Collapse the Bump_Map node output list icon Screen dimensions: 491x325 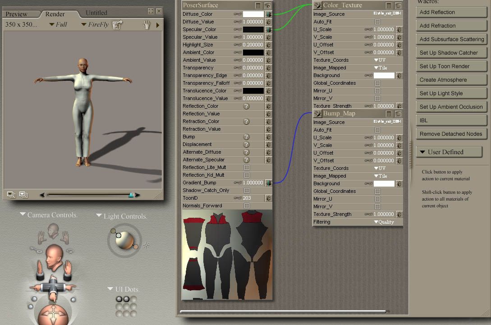[x=389, y=114]
